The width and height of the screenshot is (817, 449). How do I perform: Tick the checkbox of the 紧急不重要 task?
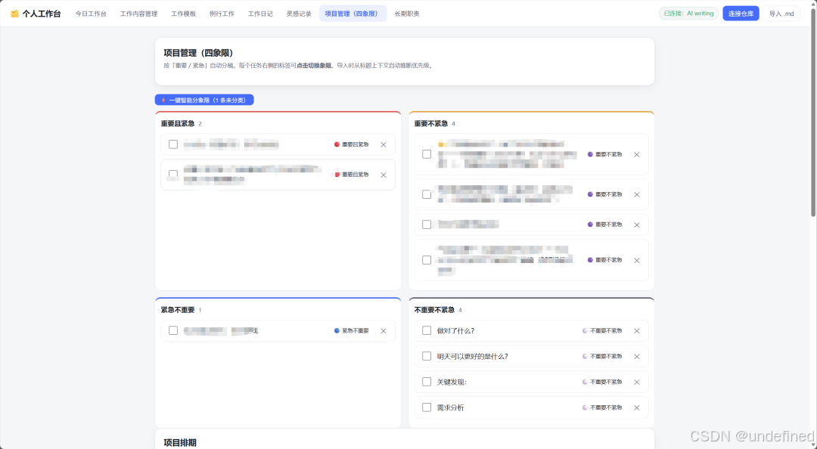[173, 330]
